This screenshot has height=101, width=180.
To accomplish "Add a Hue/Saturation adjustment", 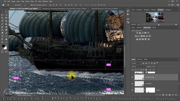I will [x=136, y=36].
